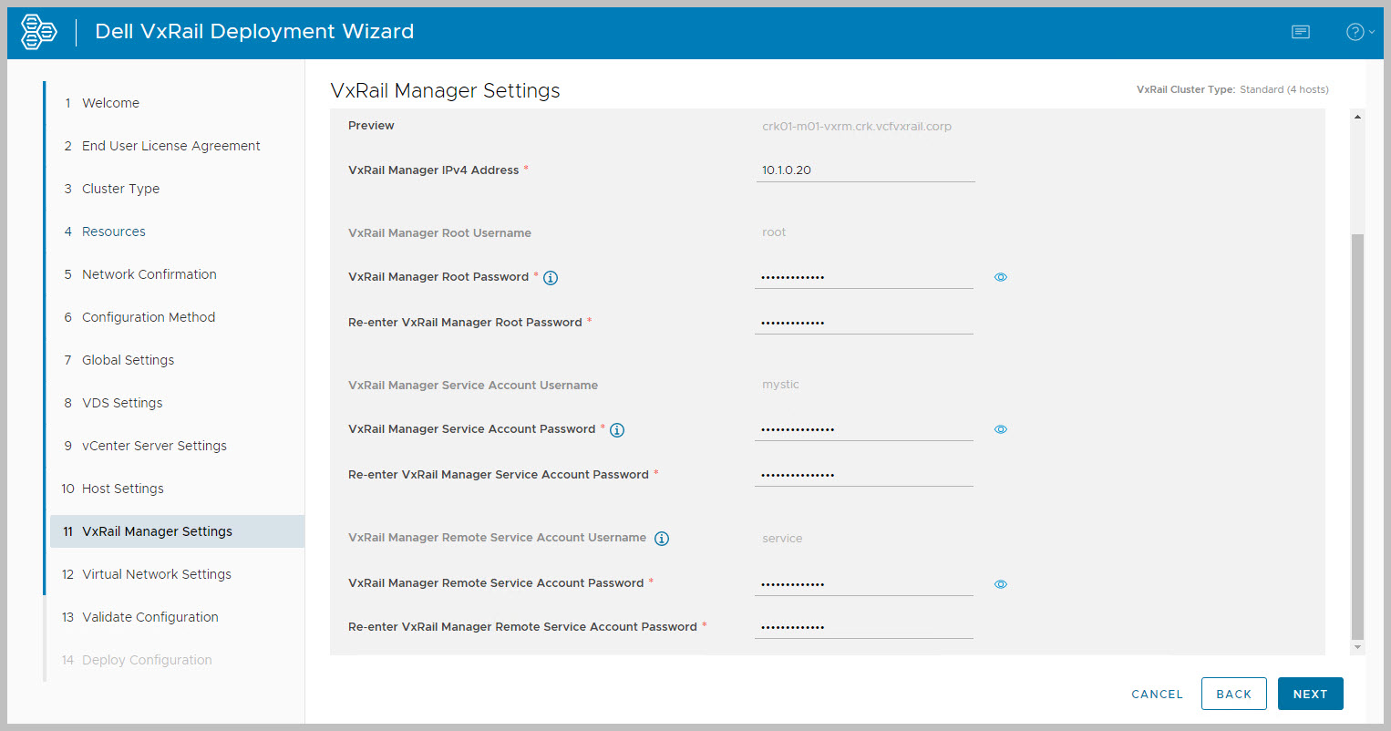Open the messages panel icon in header
Image resolution: width=1391 pixels, height=731 pixels.
click(x=1301, y=32)
